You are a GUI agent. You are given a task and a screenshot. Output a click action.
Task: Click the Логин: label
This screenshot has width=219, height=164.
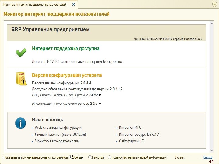[180, 157]
